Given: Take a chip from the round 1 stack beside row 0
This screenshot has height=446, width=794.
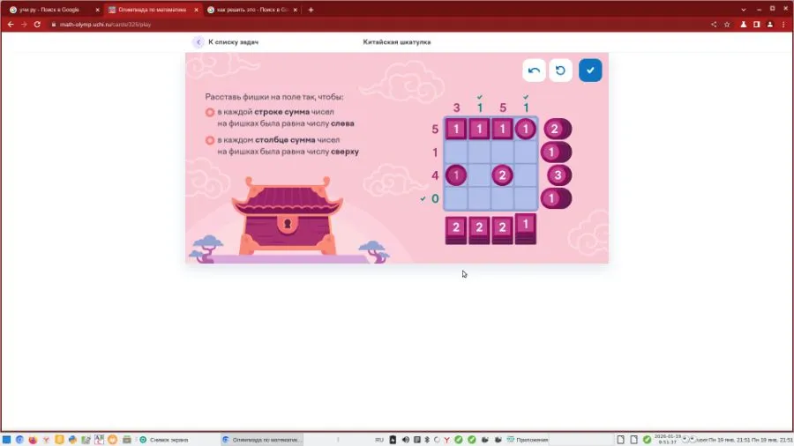Looking at the screenshot, I should point(556,198).
